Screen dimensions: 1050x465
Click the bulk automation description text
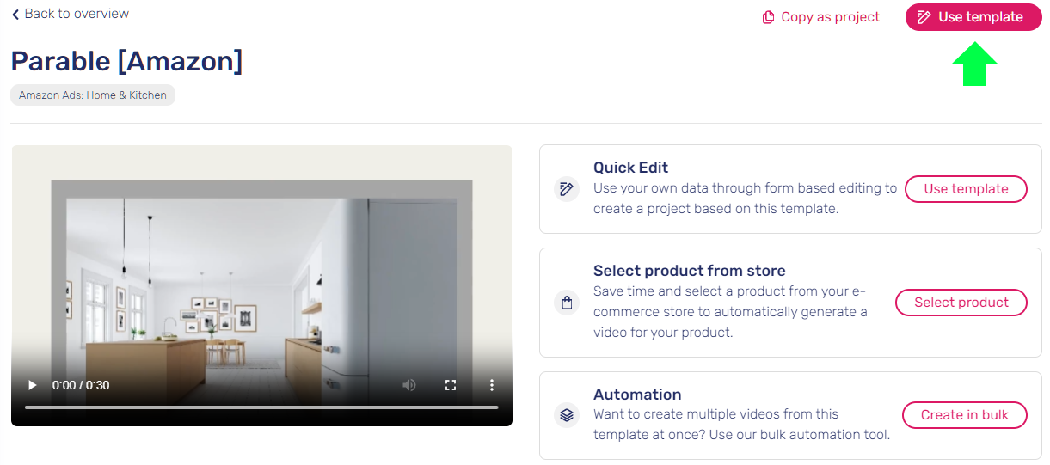[x=741, y=425]
